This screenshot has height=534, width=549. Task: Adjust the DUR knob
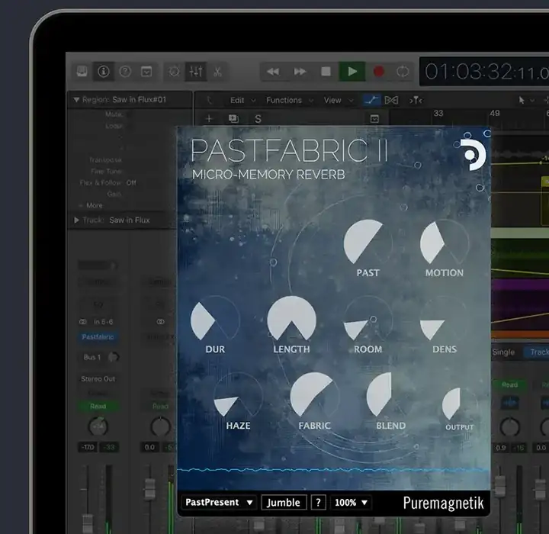click(x=215, y=319)
